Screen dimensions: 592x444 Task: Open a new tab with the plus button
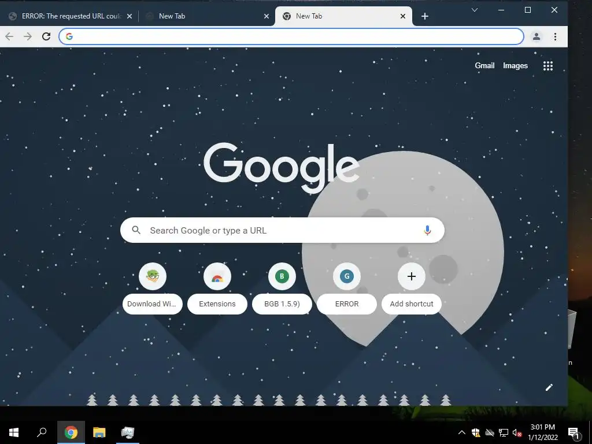click(425, 16)
